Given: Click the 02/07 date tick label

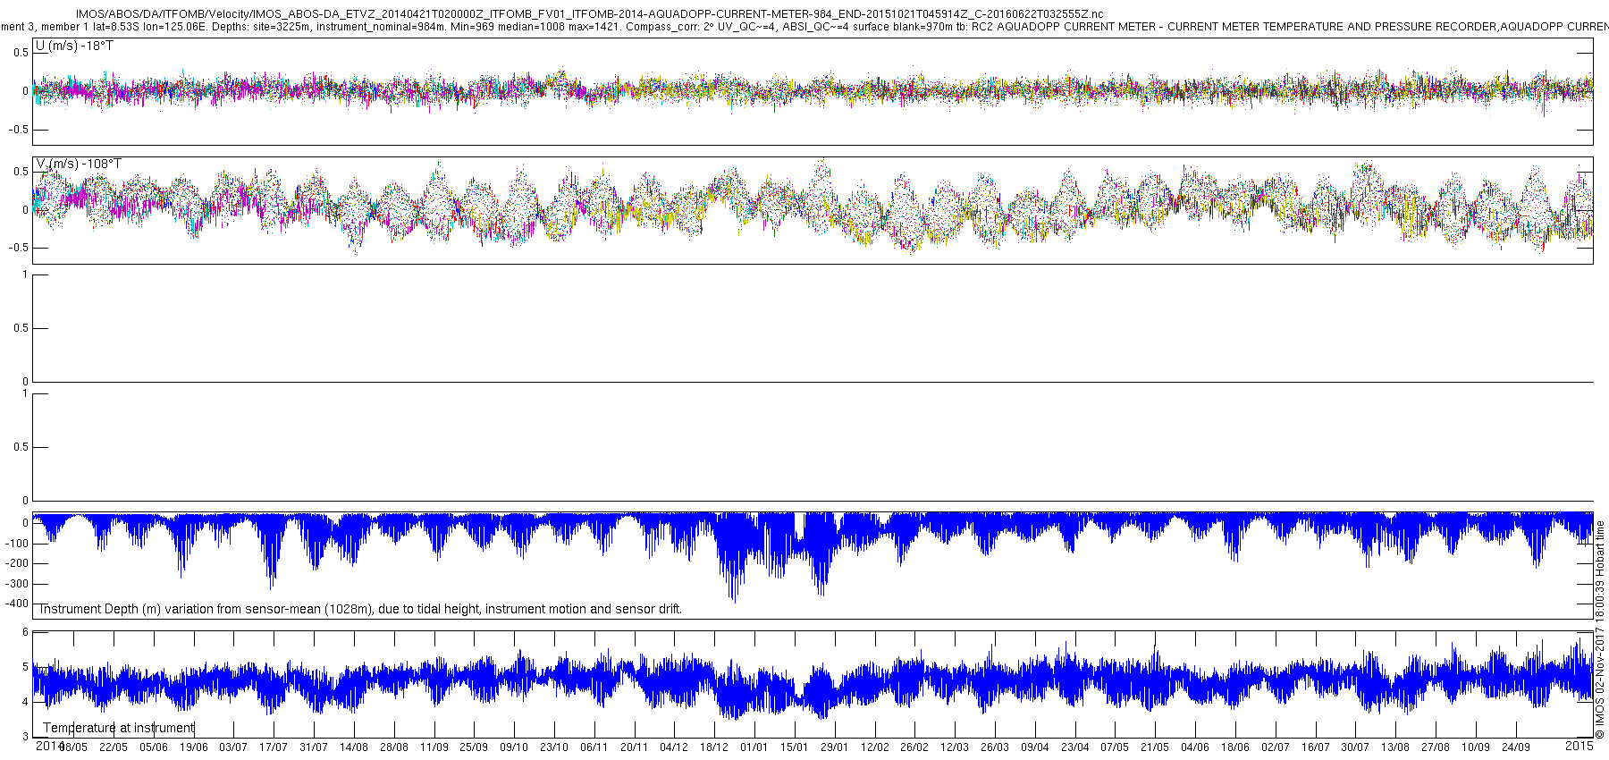Looking at the screenshot, I should [x=1276, y=747].
